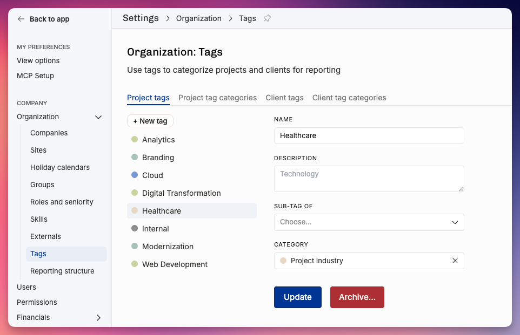Switch to Client tags tab
The height and width of the screenshot is (335, 520).
pos(284,98)
